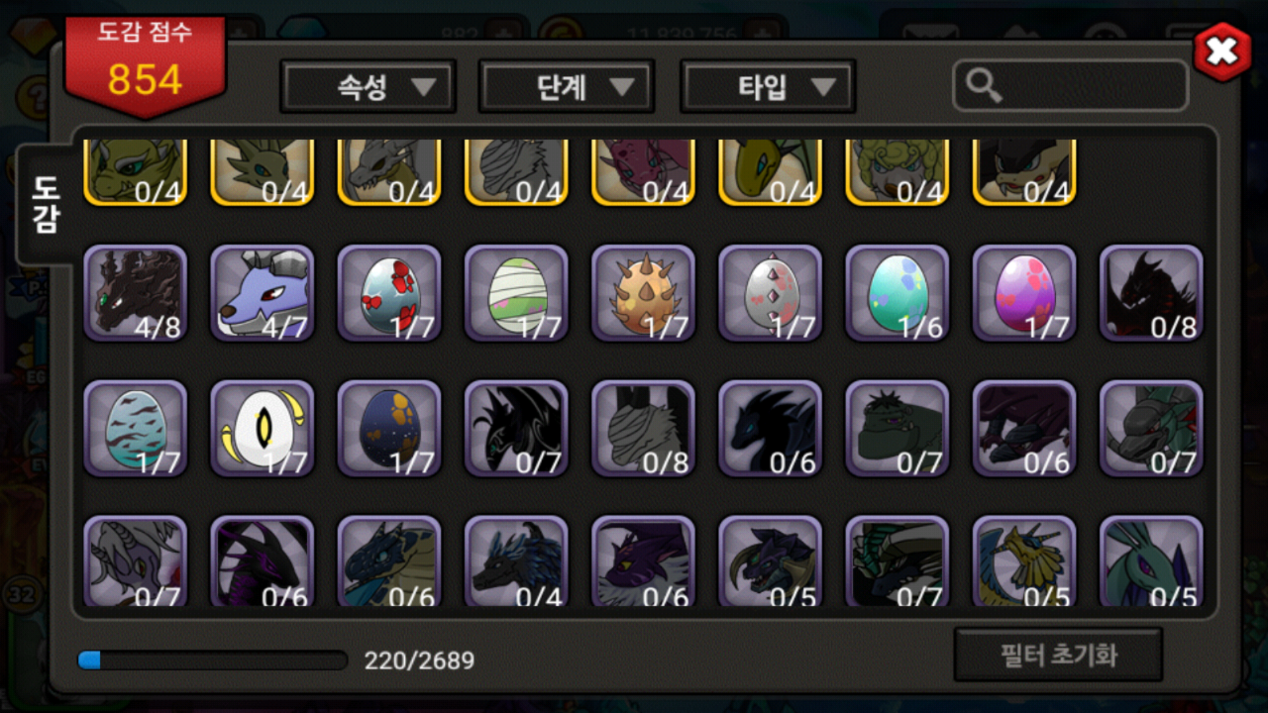Open the purple heart egg 1/7 entry
This screenshot has width=1268, height=713.
pos(1024,293)
